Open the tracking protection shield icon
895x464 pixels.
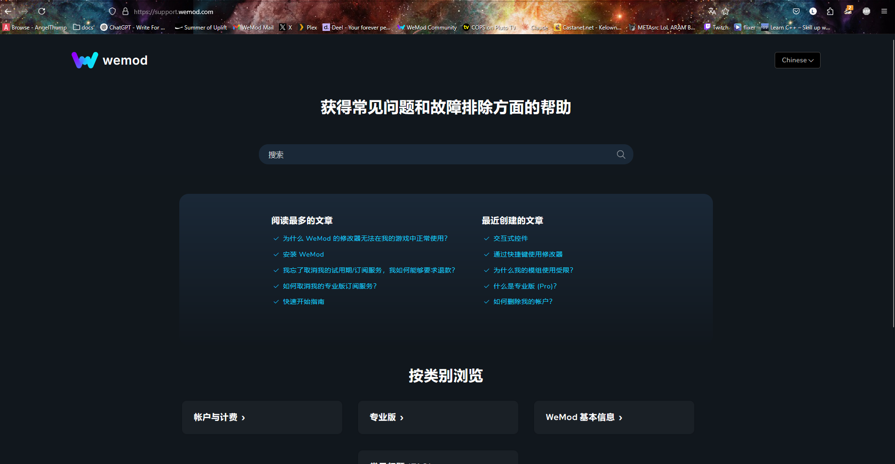[112, 11]
